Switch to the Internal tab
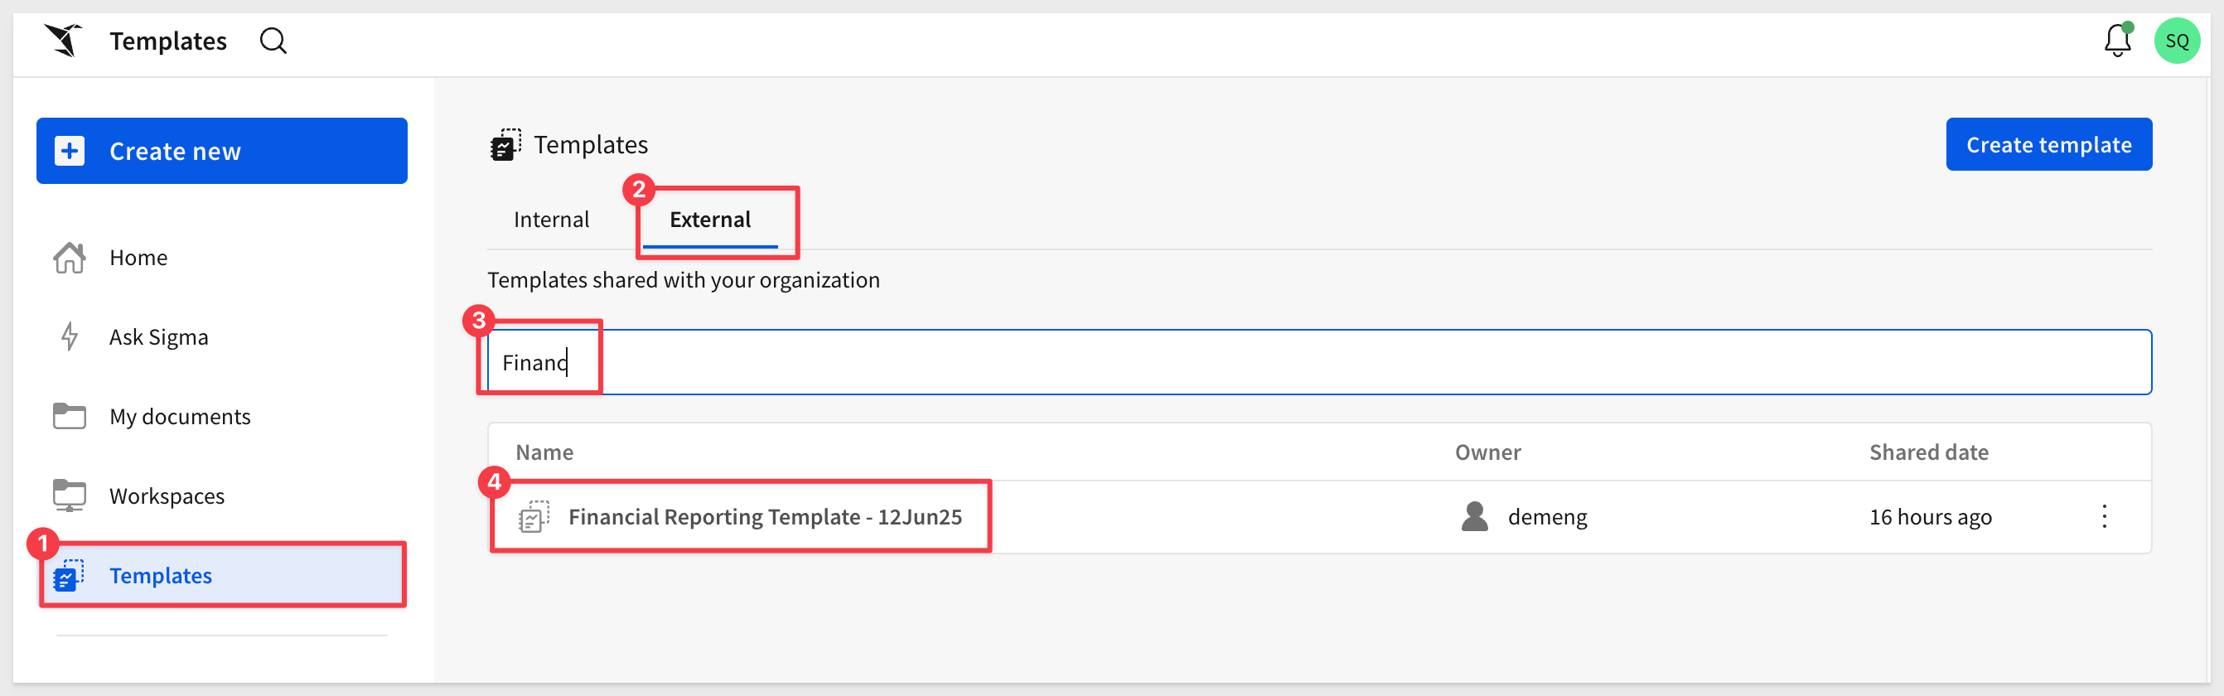2224x696 pixels. click(x=551, y=220)
